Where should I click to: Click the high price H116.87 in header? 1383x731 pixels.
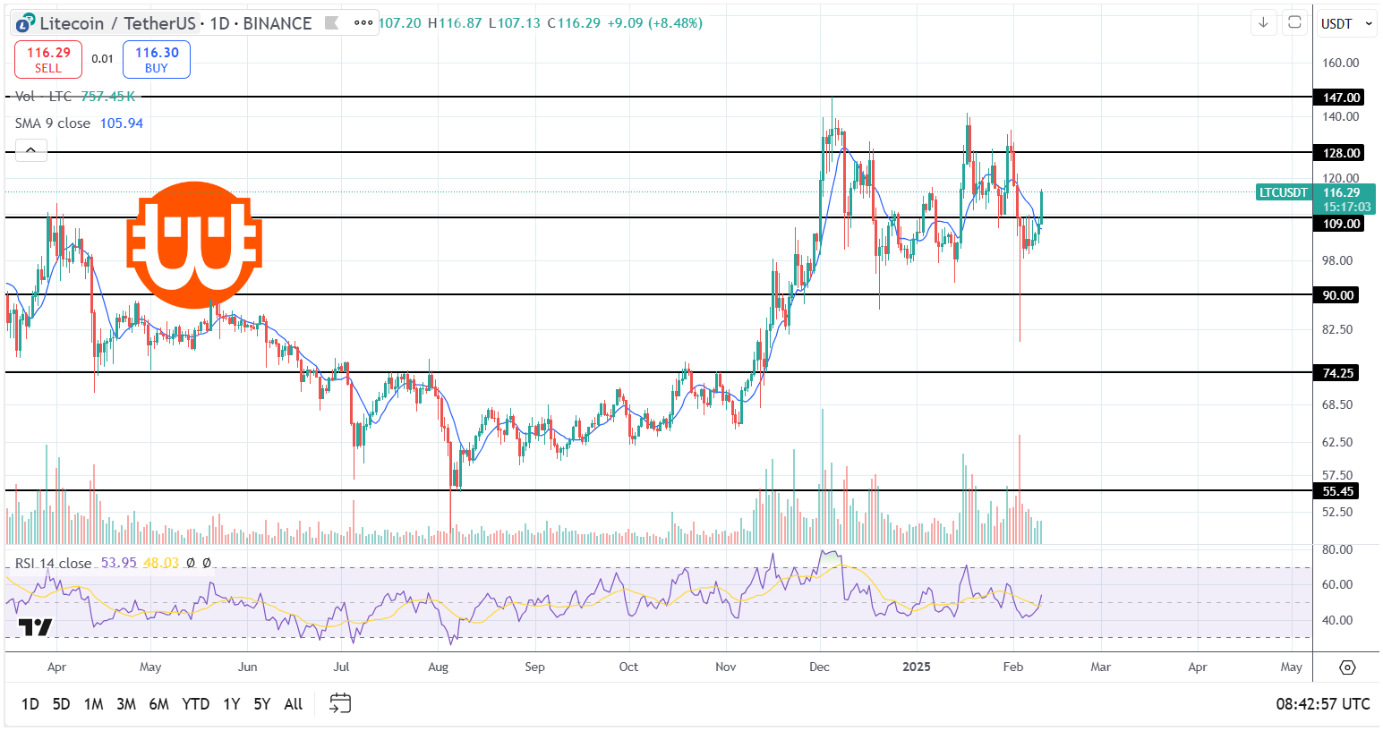[x=455, y=23]
